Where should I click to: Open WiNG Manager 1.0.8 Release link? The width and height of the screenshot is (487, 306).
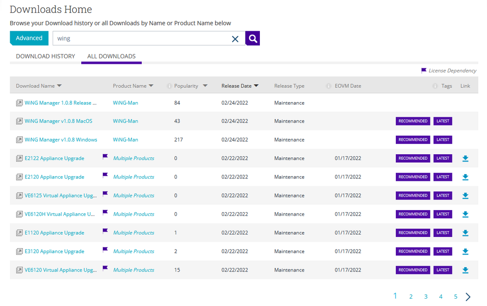[x=60, y=103]
